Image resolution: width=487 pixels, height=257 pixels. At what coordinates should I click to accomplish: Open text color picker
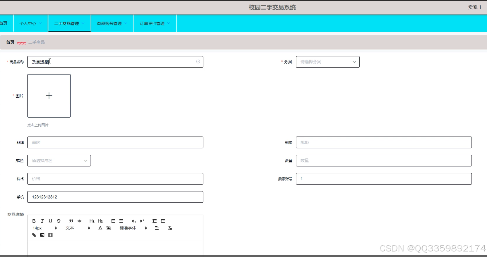100,228
